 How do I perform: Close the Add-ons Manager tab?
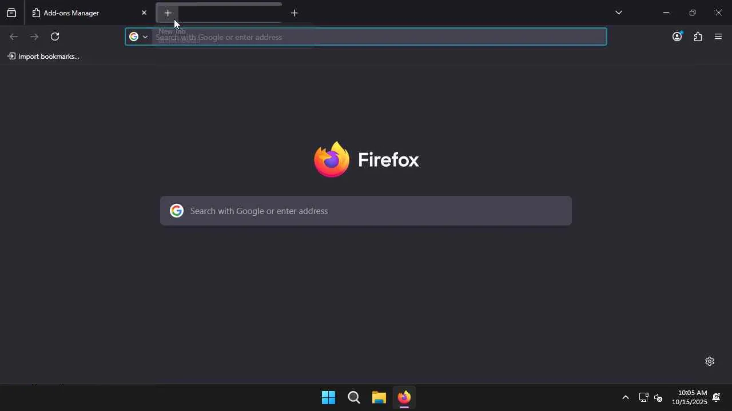(x=144, y=13)
